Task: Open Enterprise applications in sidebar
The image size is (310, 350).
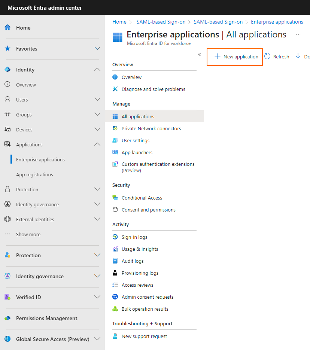Action: pos(40,159)
